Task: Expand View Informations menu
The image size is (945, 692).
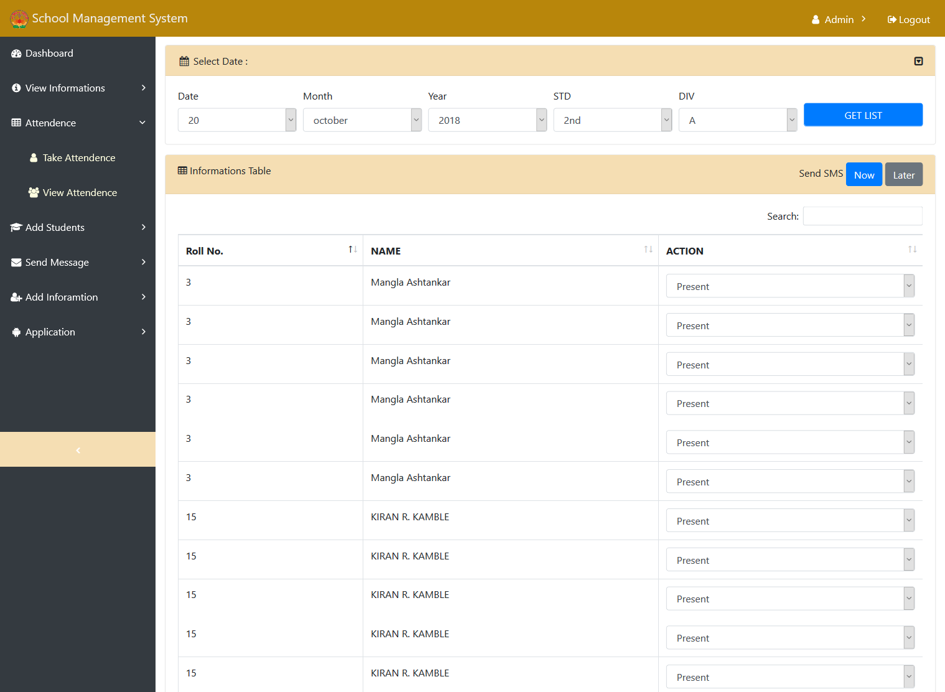Action: tap(78, 88)
